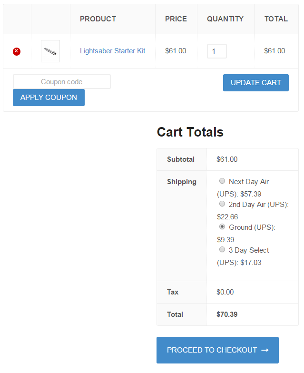This screenshot has width=304, height=373.
Task: Click the quantity input field
Action: (217, 51)
